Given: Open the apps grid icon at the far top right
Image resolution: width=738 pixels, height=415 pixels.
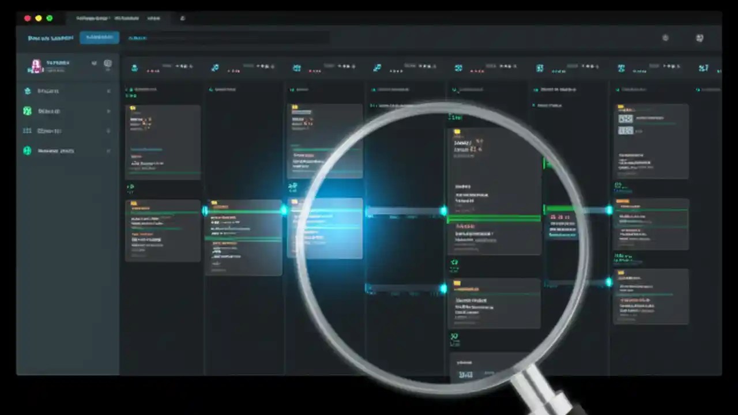Looking at the screenshot, I should tap(700, 38).
